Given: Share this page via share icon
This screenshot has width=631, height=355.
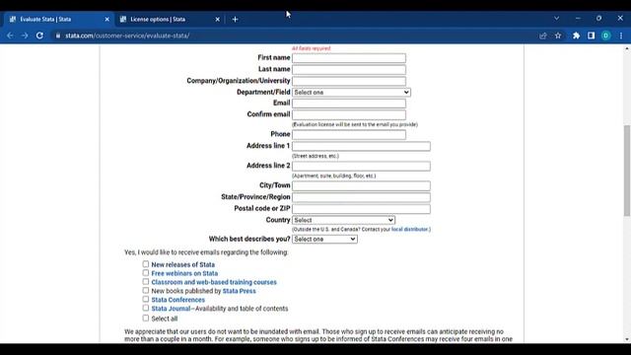Looking at the screenshot, I should (543, 35).
